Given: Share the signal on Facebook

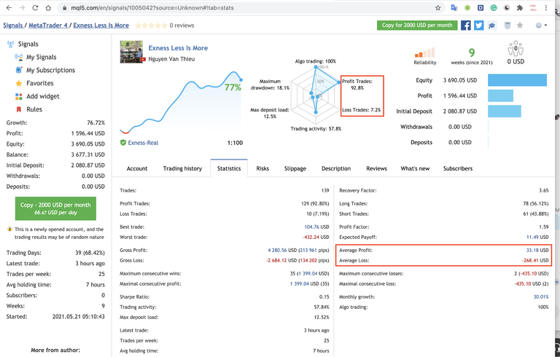Looking at the screenshot, I should [x=466, y=25].
